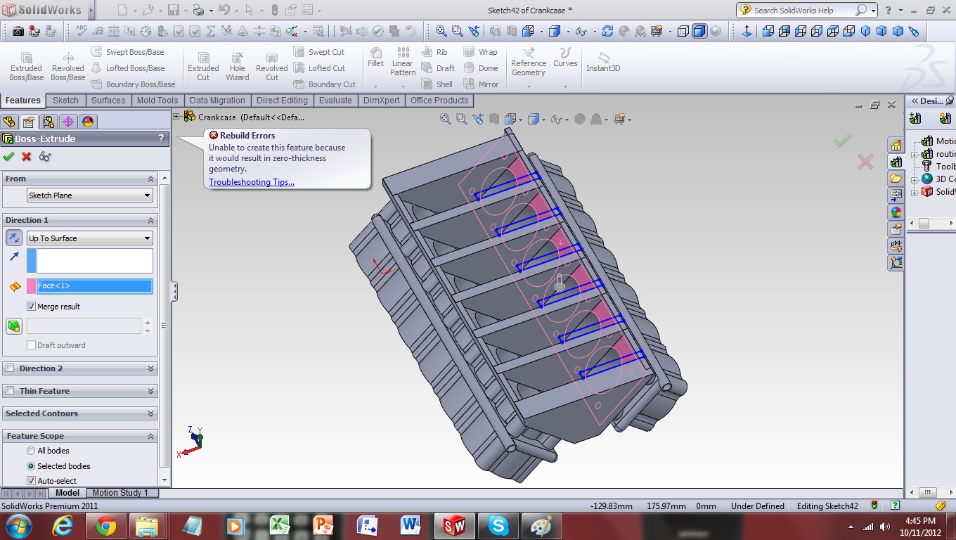Collapse the From section
The width and height of the screenshot is (956, 540).
click(150, 179)
